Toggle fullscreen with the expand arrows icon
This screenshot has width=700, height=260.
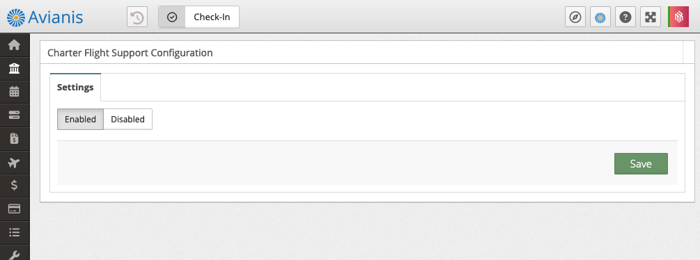[651, 17]
